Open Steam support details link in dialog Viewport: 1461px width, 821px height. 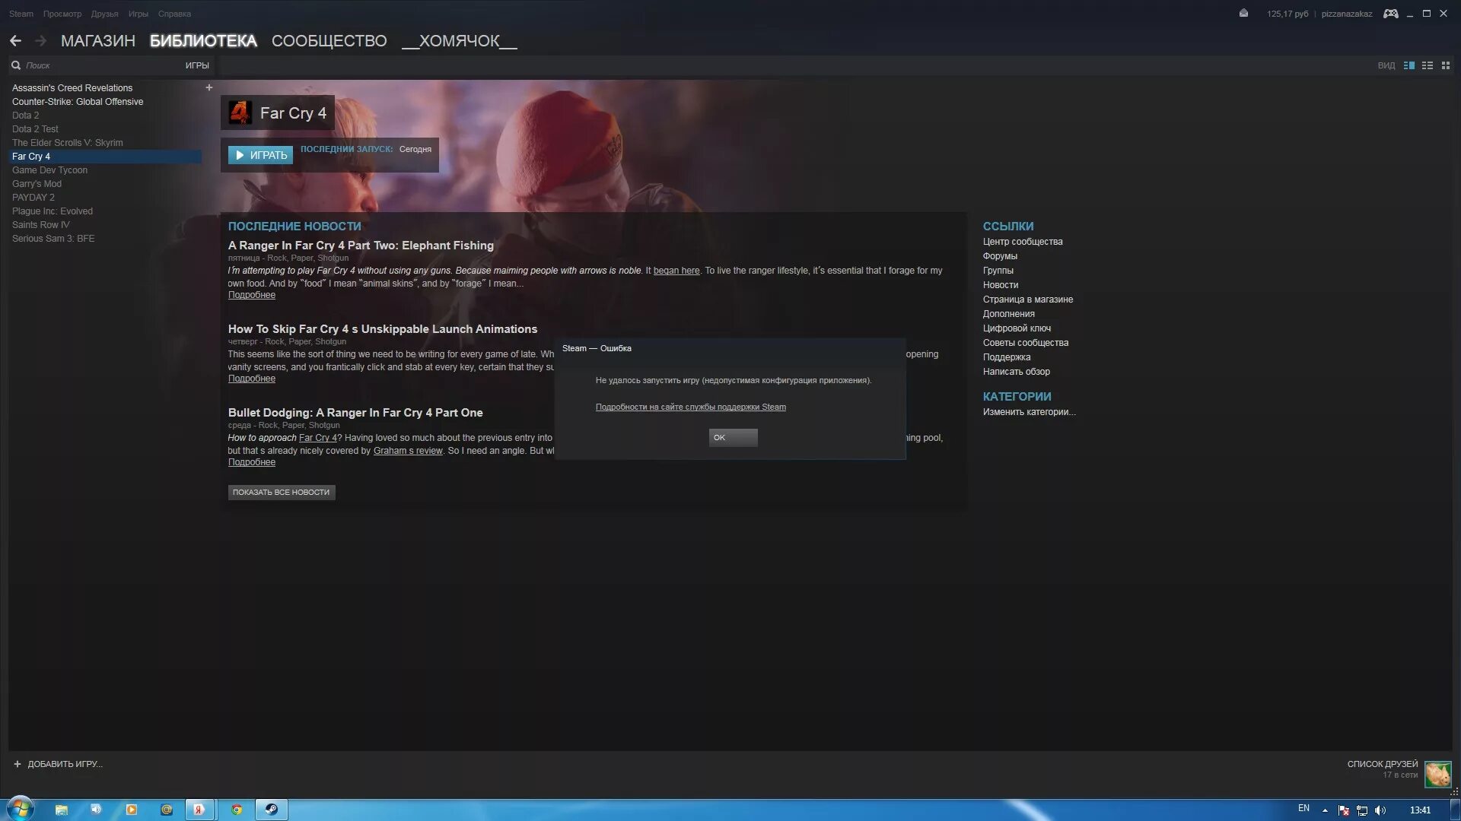(690, 407)
